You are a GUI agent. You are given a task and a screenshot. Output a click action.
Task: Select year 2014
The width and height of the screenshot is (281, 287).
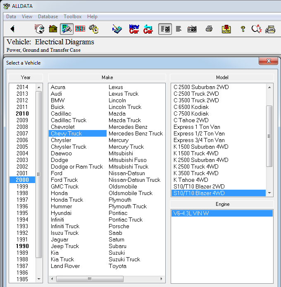(x=22, y=87)
